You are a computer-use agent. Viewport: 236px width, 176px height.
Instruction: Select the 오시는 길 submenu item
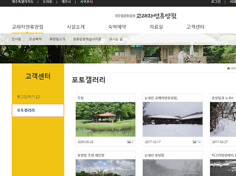(x=116, y=39)
